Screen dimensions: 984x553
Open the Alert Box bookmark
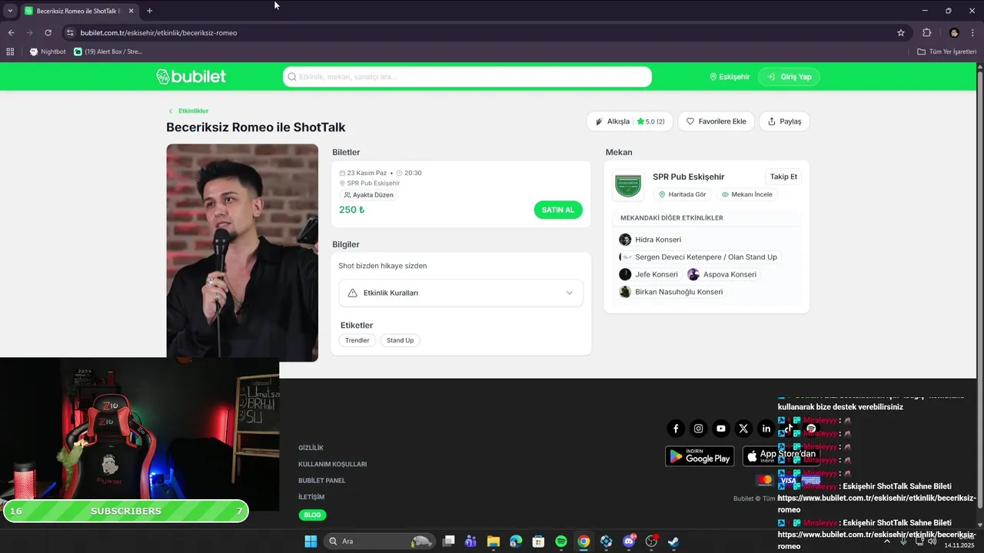point(108,51)
